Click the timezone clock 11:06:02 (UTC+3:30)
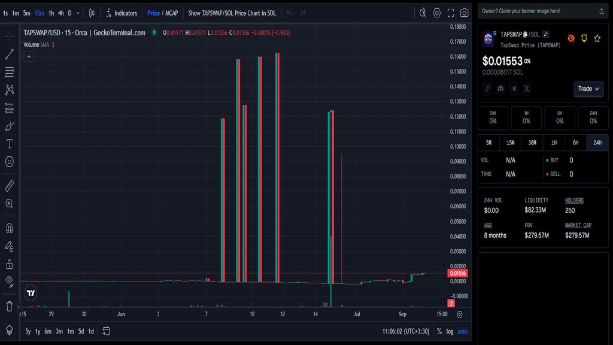 coord(405,331)
